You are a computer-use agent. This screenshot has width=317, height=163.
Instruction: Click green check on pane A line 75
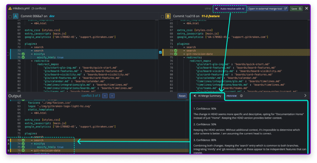(23, 57)
